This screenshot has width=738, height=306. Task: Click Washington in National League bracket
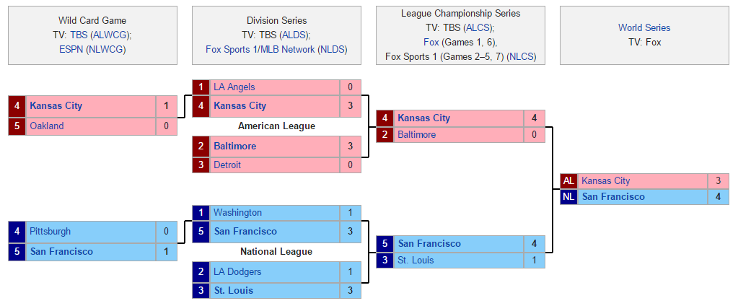click(x=237, y=213)
